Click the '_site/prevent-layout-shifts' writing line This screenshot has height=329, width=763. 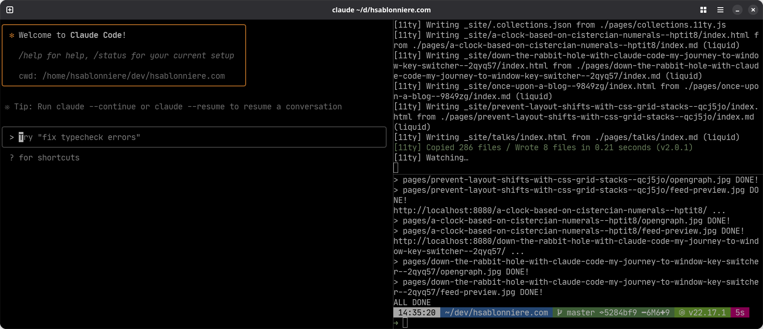[576, 117]
